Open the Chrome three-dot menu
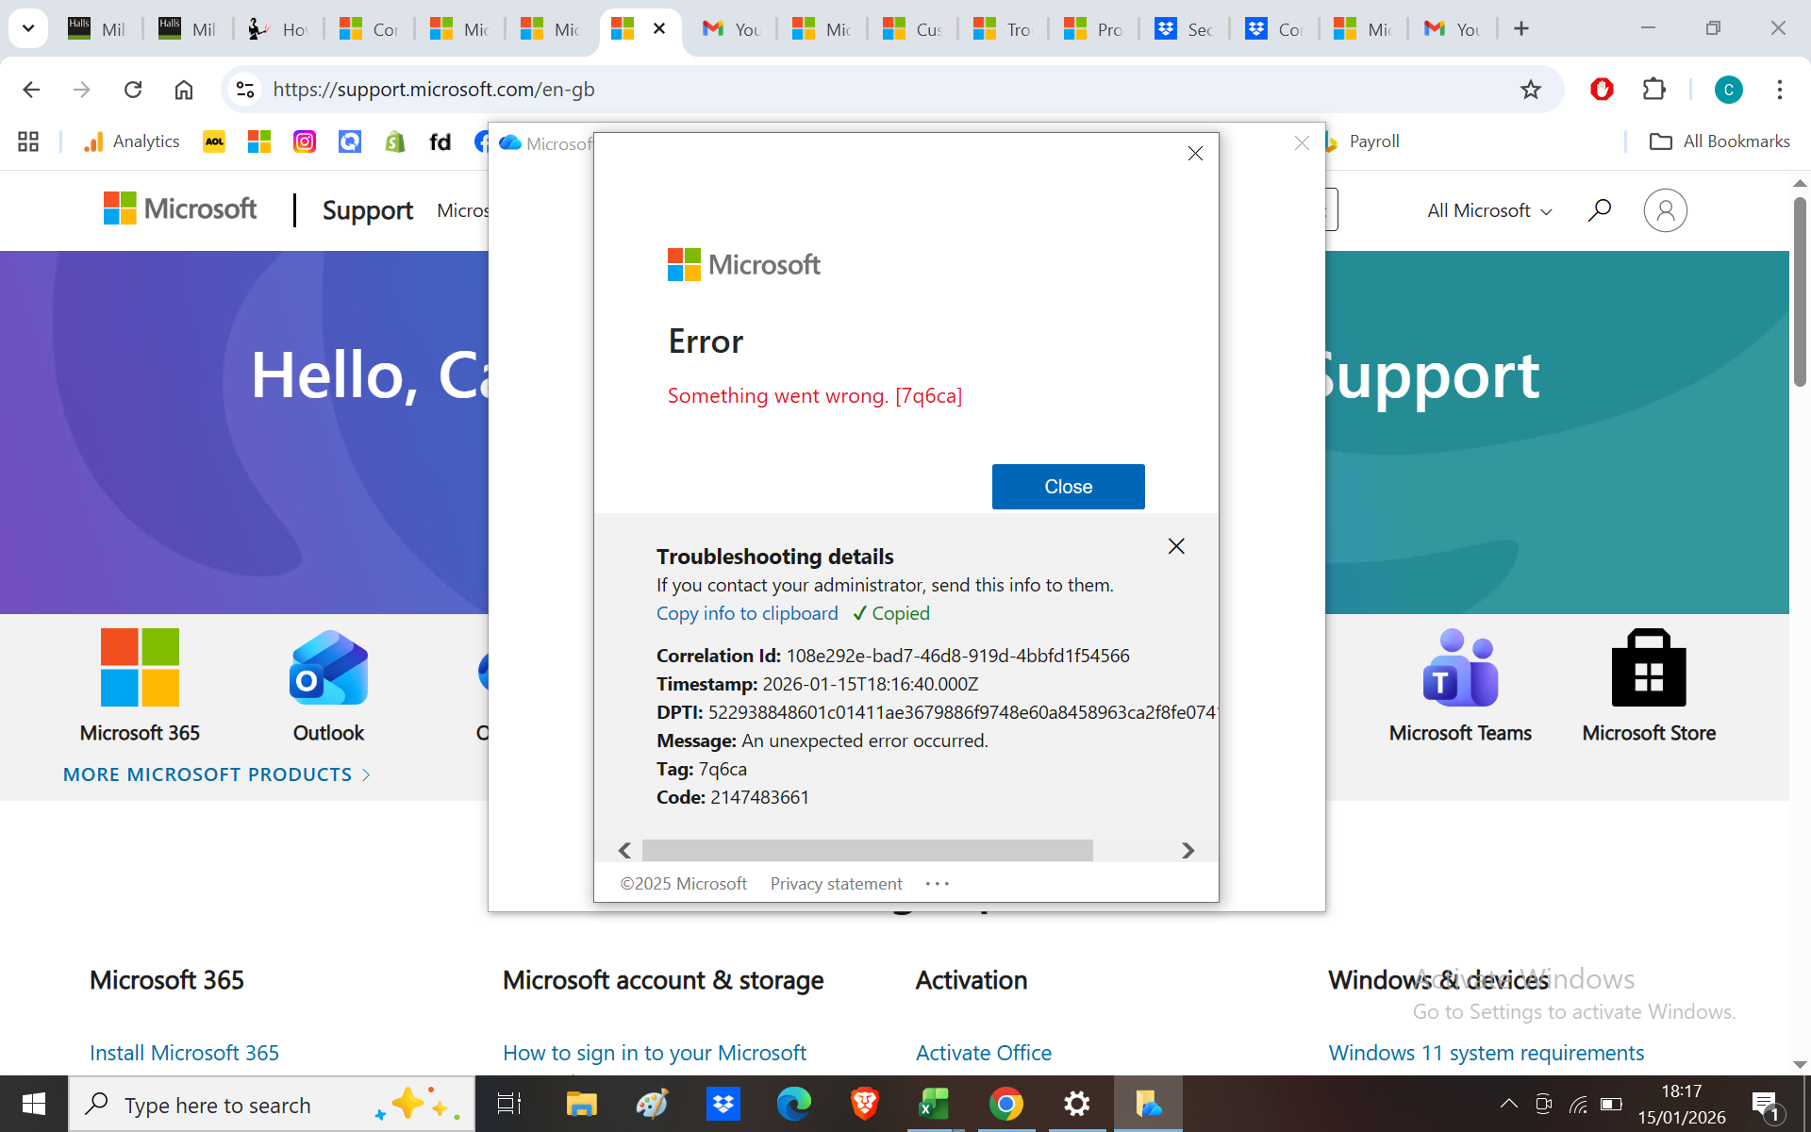Screen dimensions: 1811x1132 point(1779,90)
